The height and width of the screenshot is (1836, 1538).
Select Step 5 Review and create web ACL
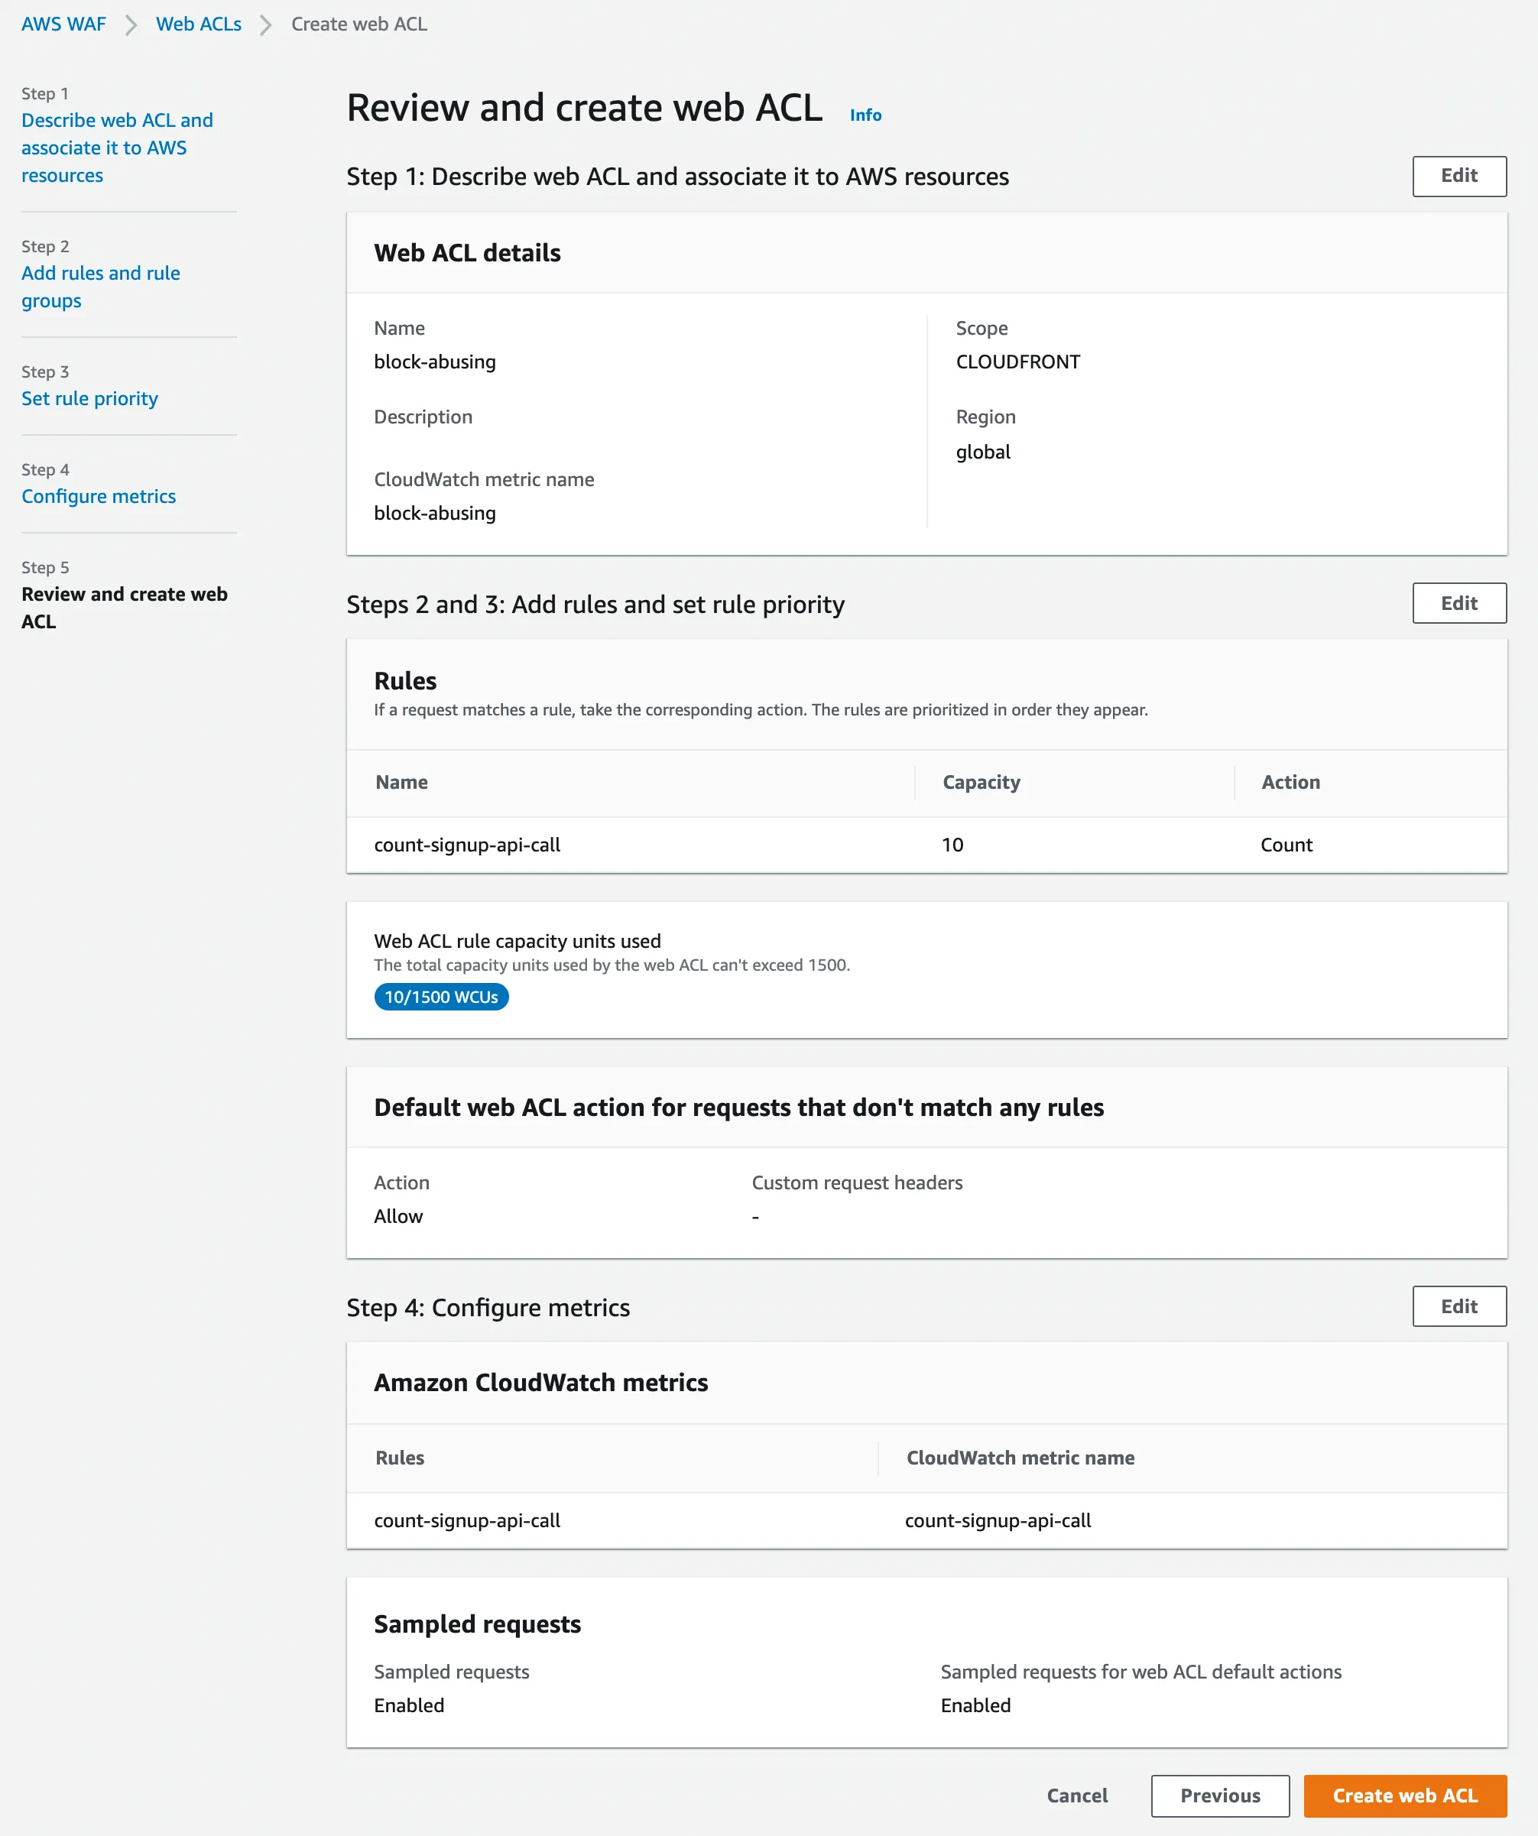[124, 608]
